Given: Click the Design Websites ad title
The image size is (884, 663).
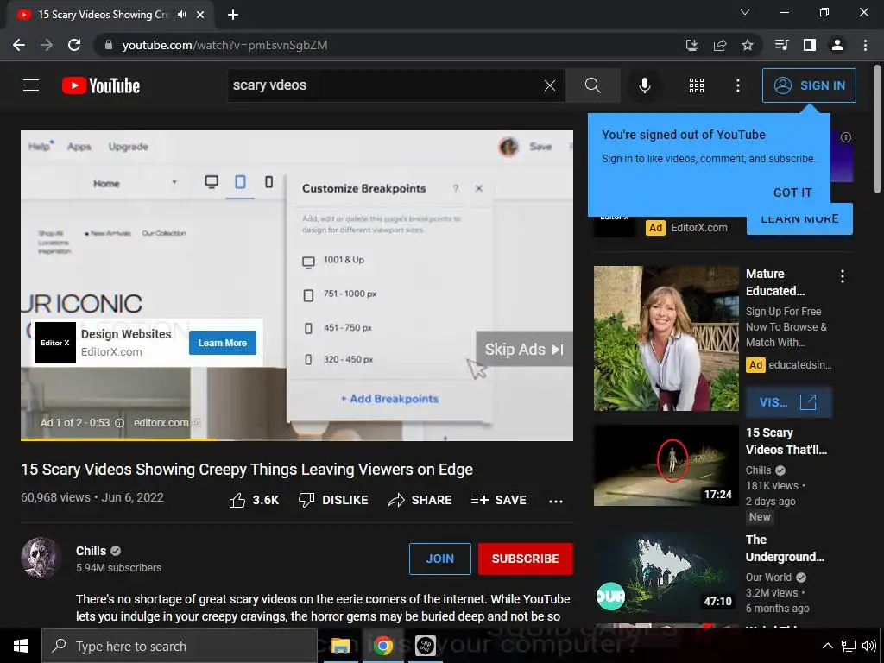Looking at the screenshot, I should coord(126,334).
